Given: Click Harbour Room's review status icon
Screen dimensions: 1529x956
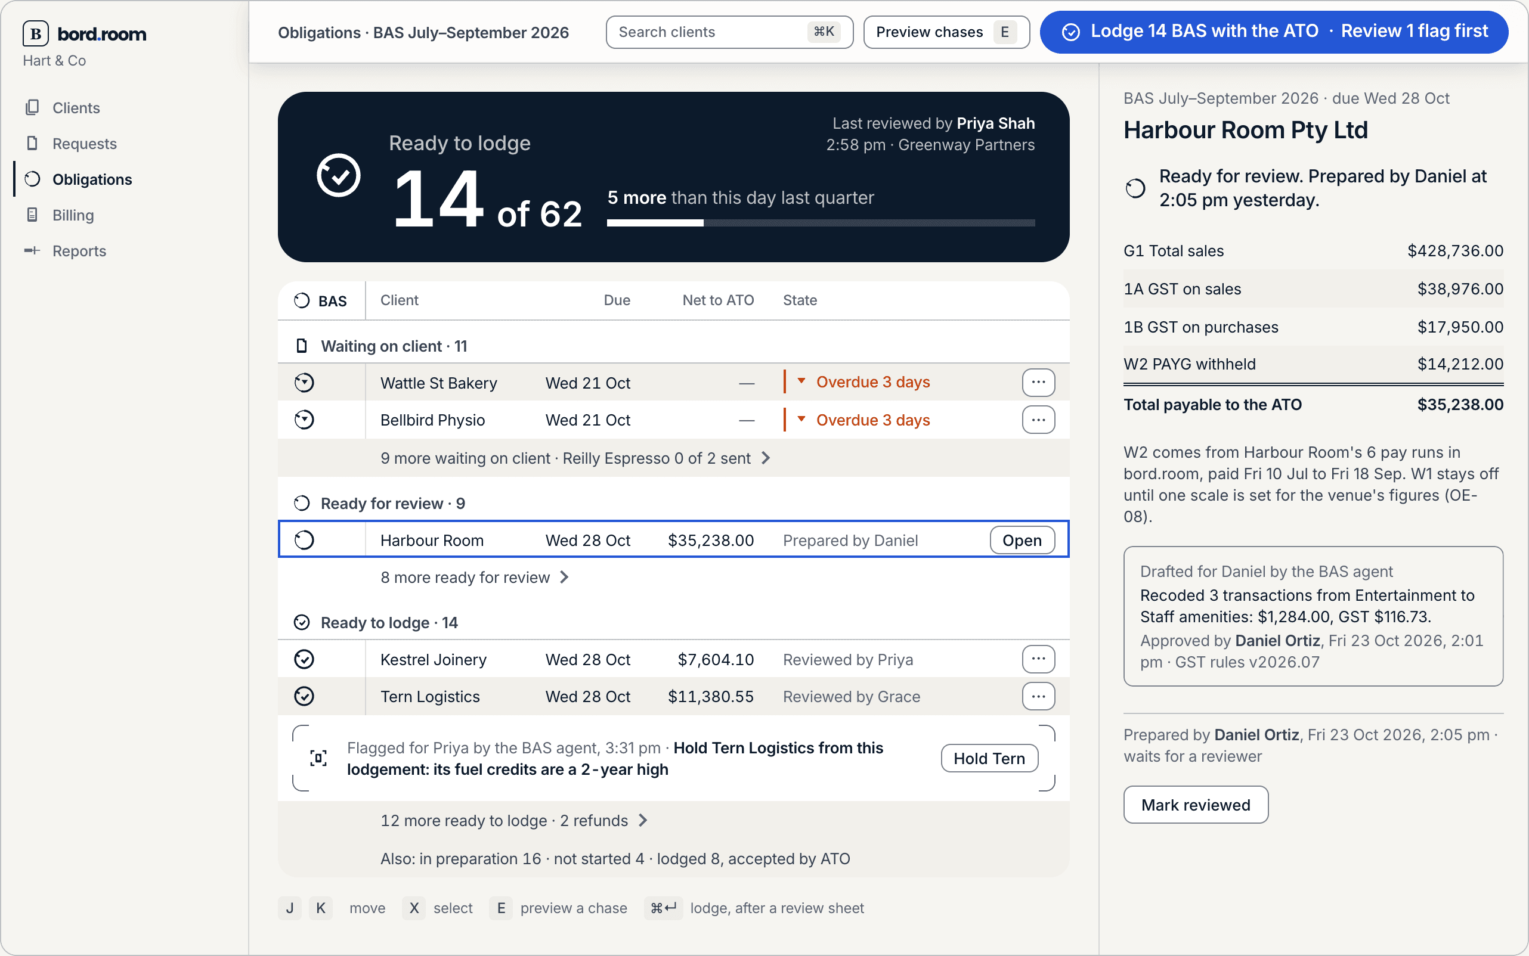Looking at the screenshot, I should click(x=304, y=540).
